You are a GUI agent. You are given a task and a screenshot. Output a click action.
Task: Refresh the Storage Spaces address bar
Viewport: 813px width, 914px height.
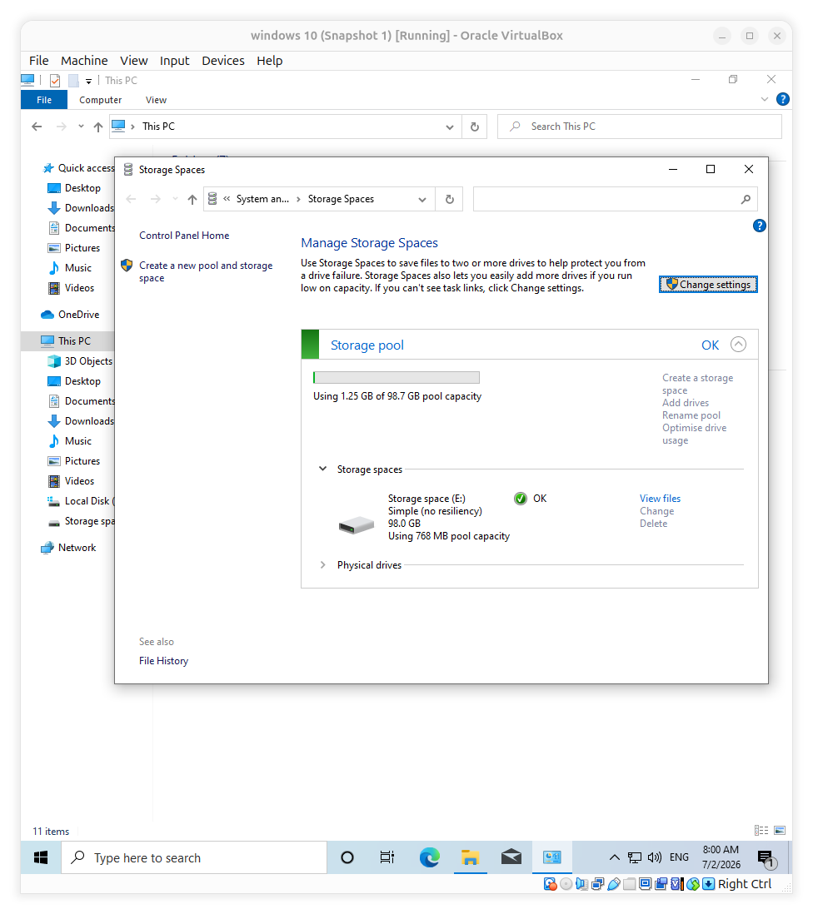tap(449, 199)
